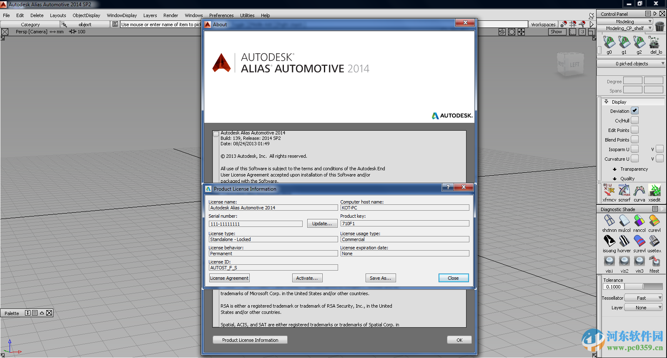667x358 pixels.
Task: Click the Tolerance value field 0.1000
Action: [x=613, y=286]
